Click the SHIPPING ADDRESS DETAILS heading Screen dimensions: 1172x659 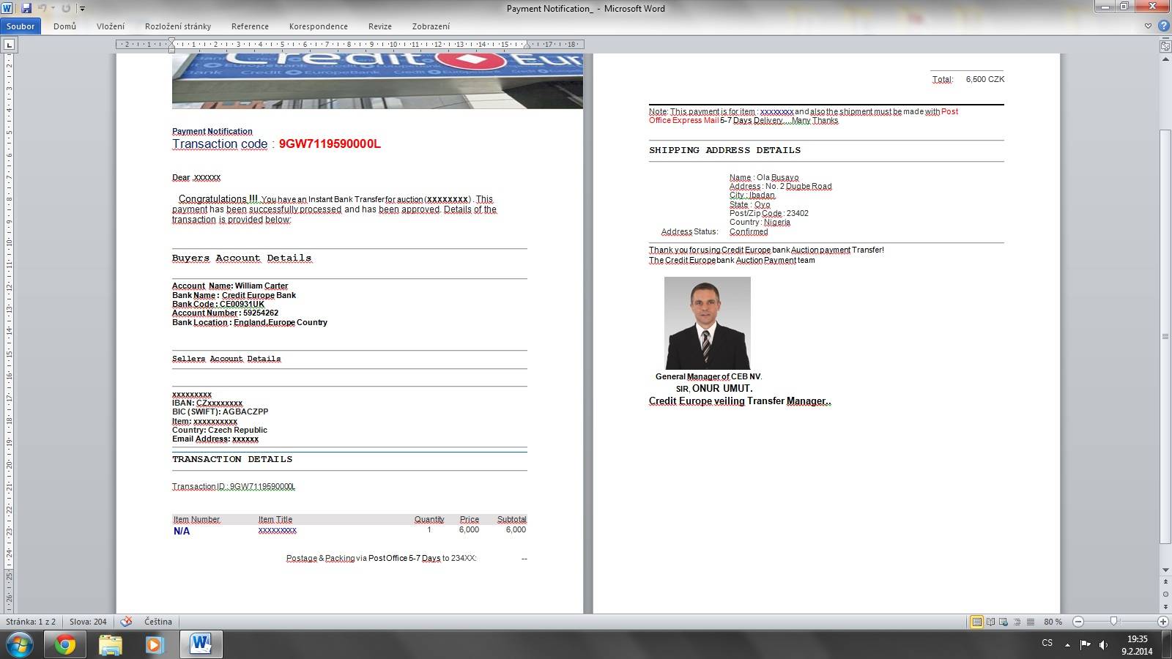coord(724,150)
